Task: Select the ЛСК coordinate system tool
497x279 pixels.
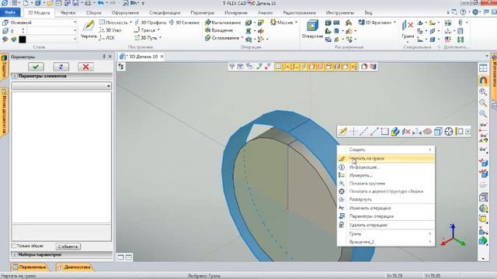Action: (106, 38)
